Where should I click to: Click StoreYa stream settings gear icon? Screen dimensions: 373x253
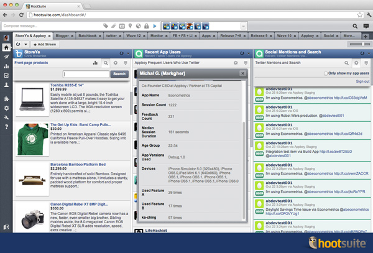(x=116, y=63)
